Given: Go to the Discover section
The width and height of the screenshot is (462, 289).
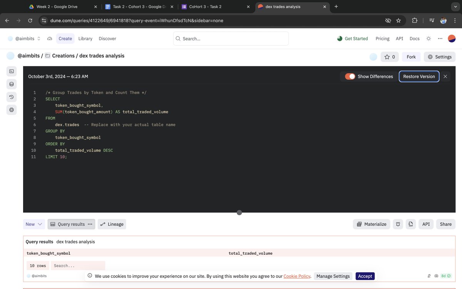Looking at the screenshot, I should pyautogui.click(x=107, y=39).
